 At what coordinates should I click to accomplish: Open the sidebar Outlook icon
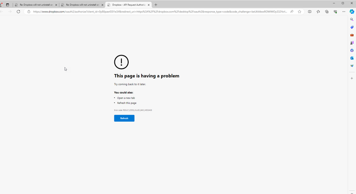pyautogui.click(x=352, y=58)
